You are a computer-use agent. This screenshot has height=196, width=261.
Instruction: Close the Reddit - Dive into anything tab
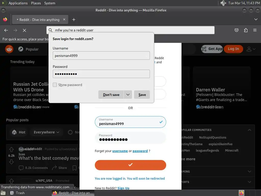64,19
